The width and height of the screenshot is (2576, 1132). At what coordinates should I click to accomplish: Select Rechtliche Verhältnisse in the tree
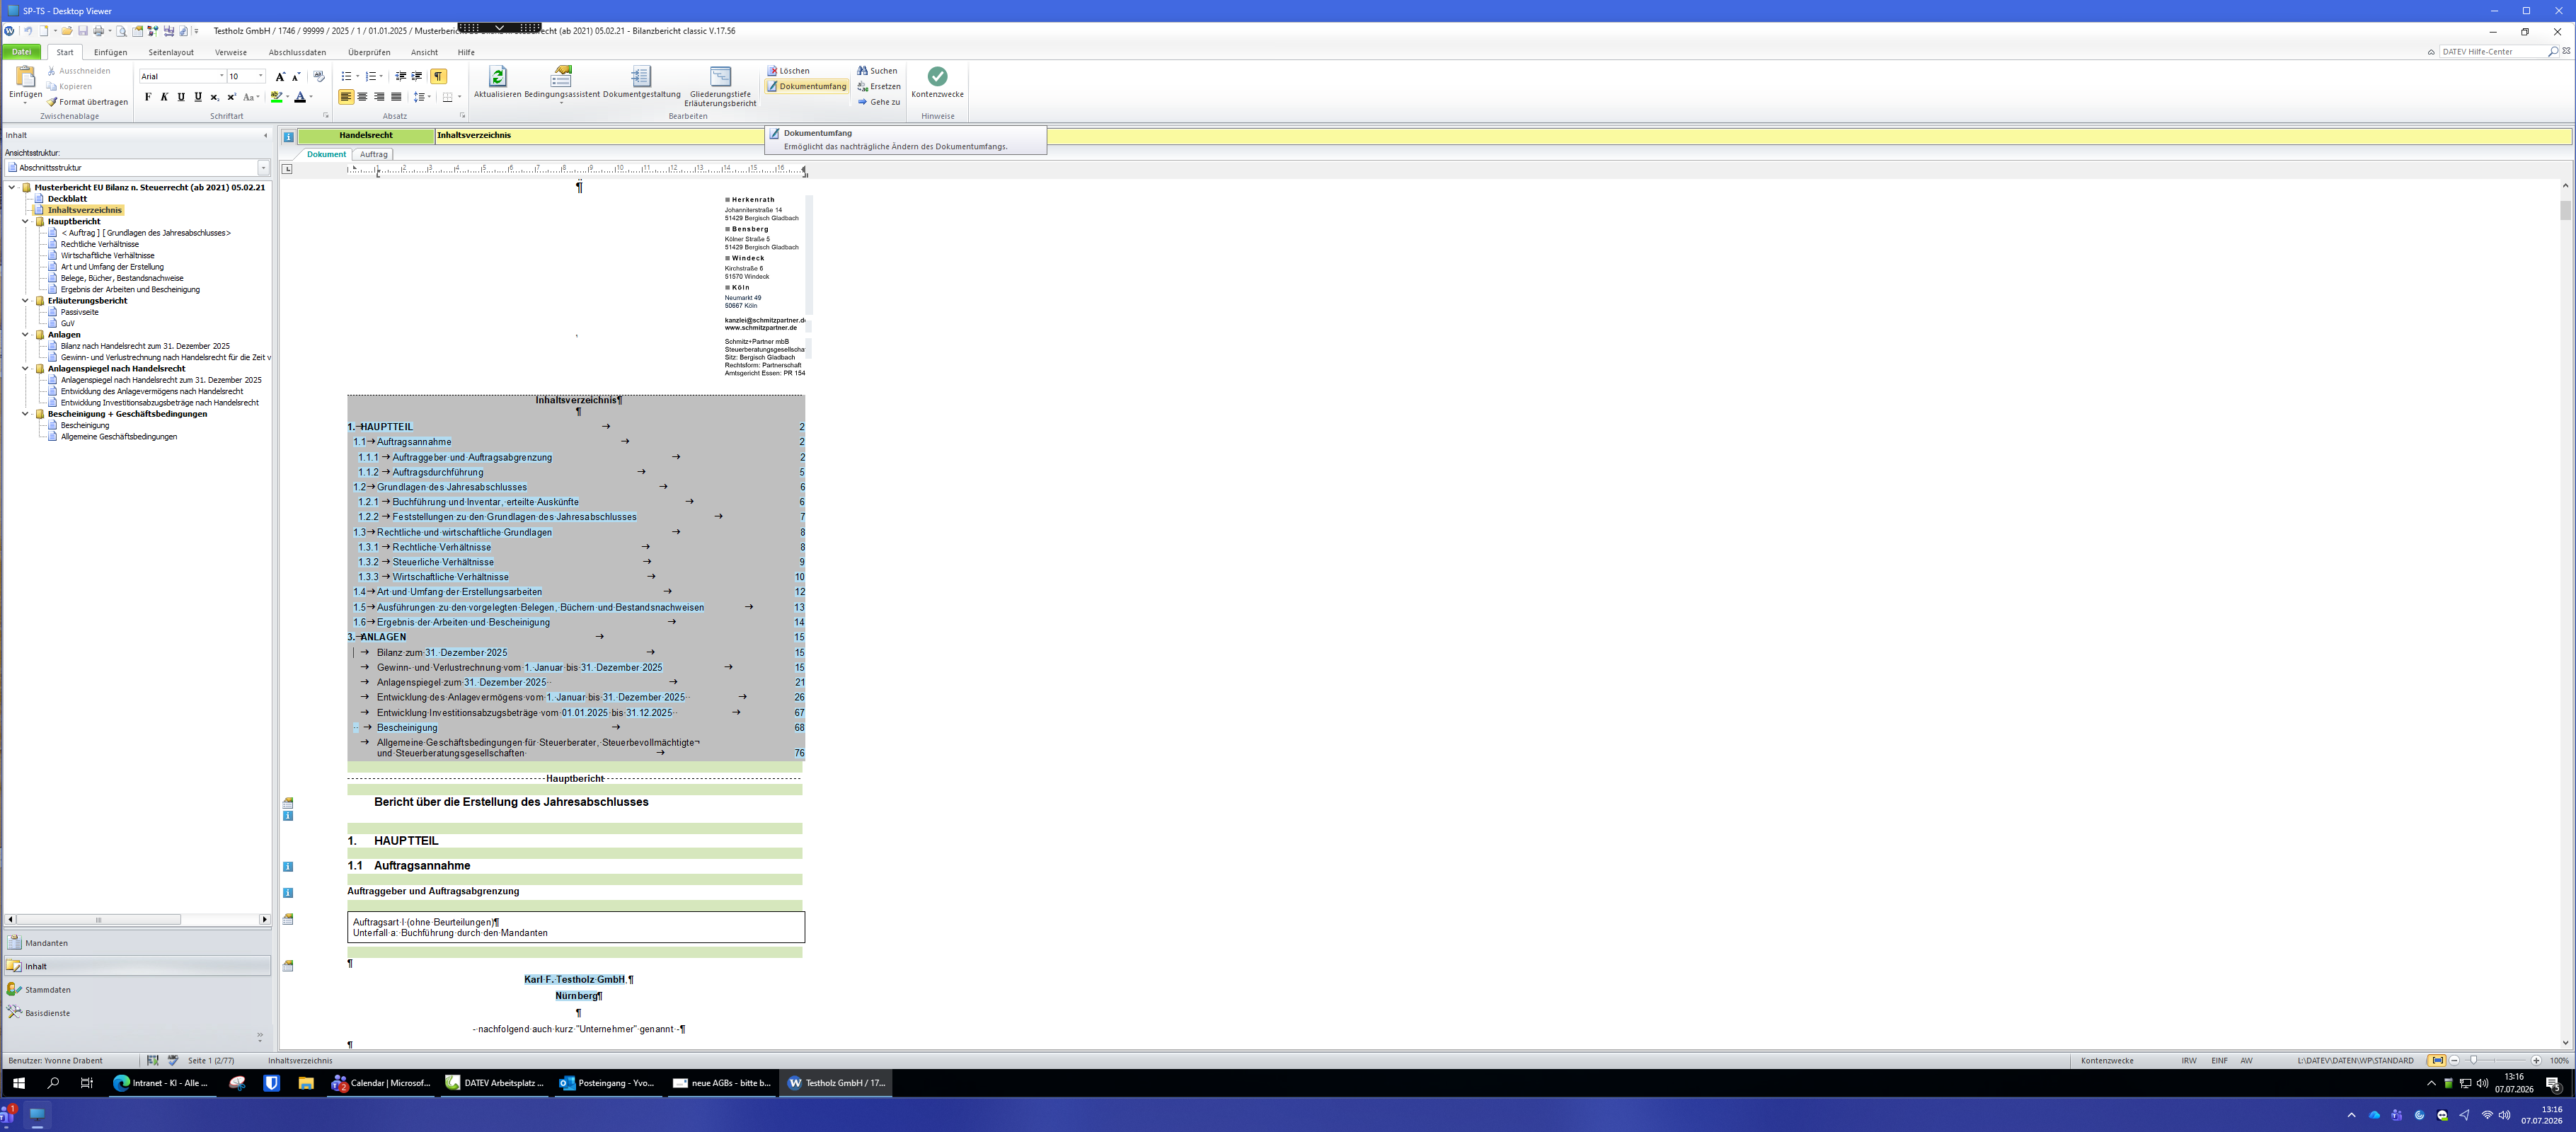coord(100,244)
